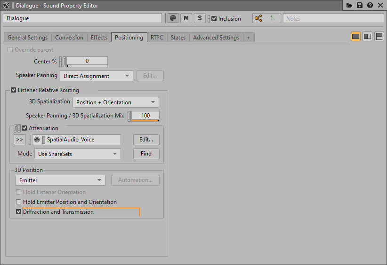Click the save icon in title bar

[x=360, y=5]
